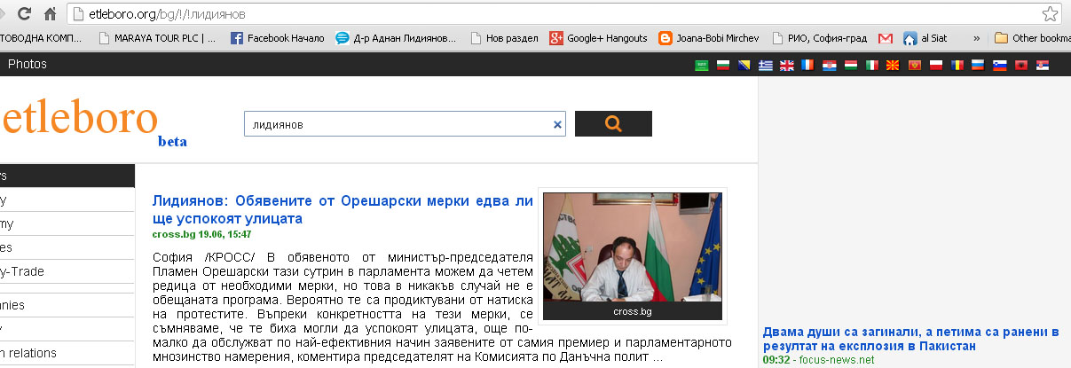Viewport: 1071px width, 368px height.
Task: Switch language with the Romania flag
Action: click(957, 66)
